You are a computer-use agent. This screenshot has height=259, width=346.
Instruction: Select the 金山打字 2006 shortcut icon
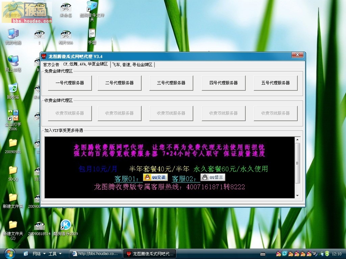[x=13, y=120]
